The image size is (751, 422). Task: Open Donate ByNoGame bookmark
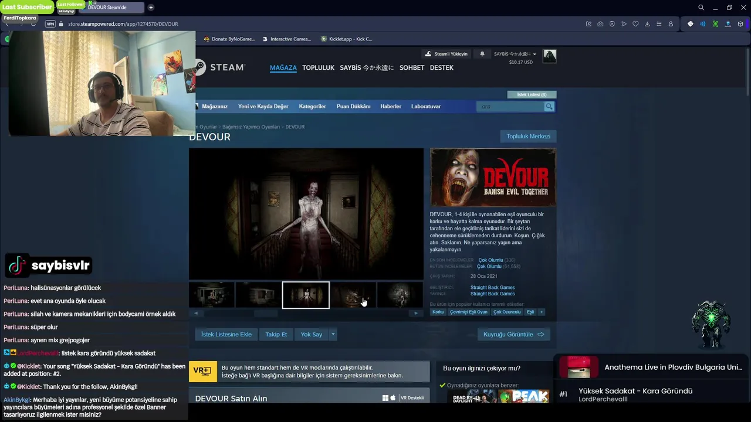pos(229,39)
